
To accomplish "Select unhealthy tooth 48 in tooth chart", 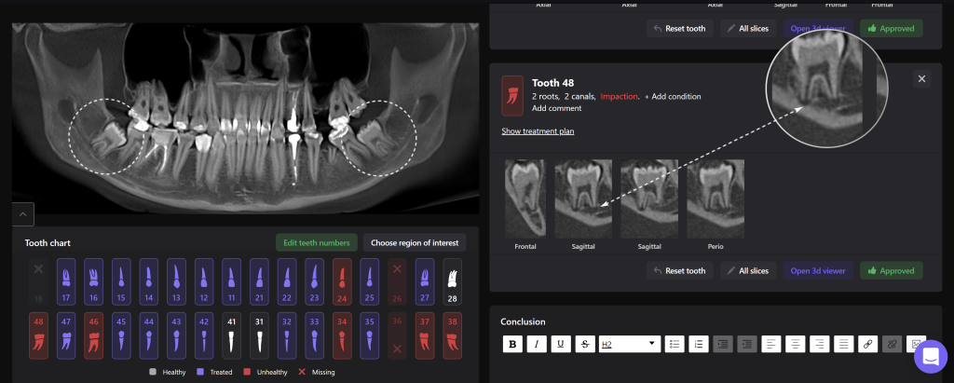I will [x=39, y=334].
